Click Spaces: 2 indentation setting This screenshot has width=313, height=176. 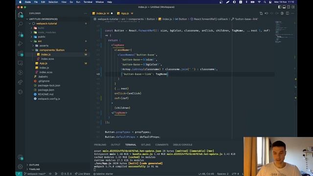(x=223, y=174)
